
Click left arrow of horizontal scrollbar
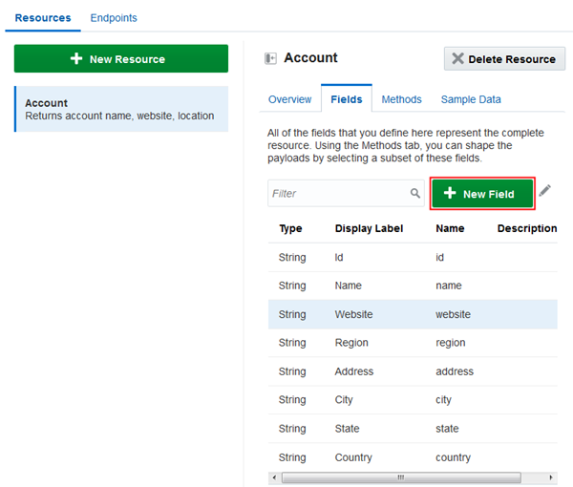point(275,476)
